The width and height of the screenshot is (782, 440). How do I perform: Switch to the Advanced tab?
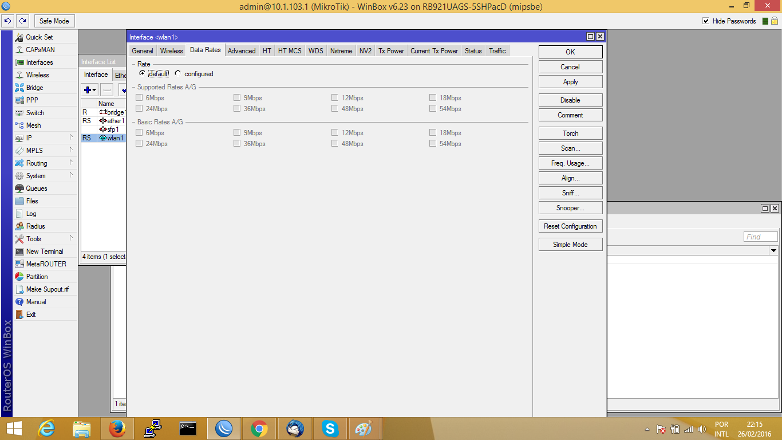coord(242,51)
